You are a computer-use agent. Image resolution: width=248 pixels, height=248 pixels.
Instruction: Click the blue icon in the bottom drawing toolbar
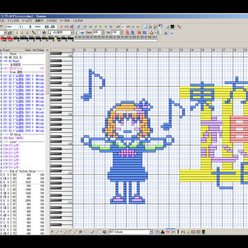click(x=92, y=232)
